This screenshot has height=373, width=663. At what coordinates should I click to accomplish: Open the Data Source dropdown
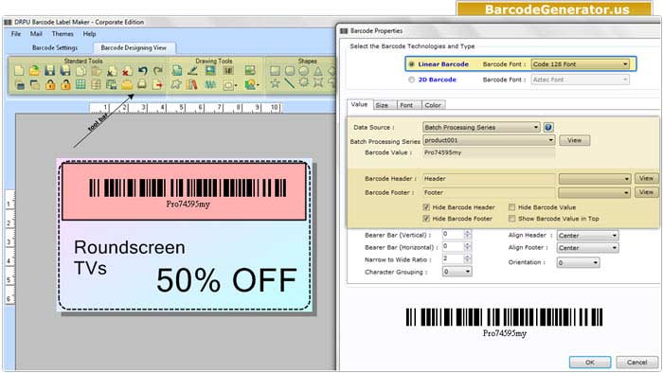[481, 127]
